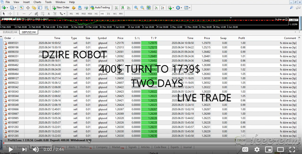Click the zoom in magnifier icon

(x=136, y=8)
